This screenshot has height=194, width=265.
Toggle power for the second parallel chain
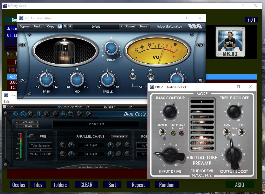[62, 154]
